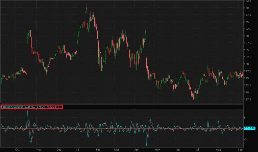The height and width of the screenshot is (152, 258).
Task: Select the 0.01578 current value bubble
Action: (x=249, y=128)
